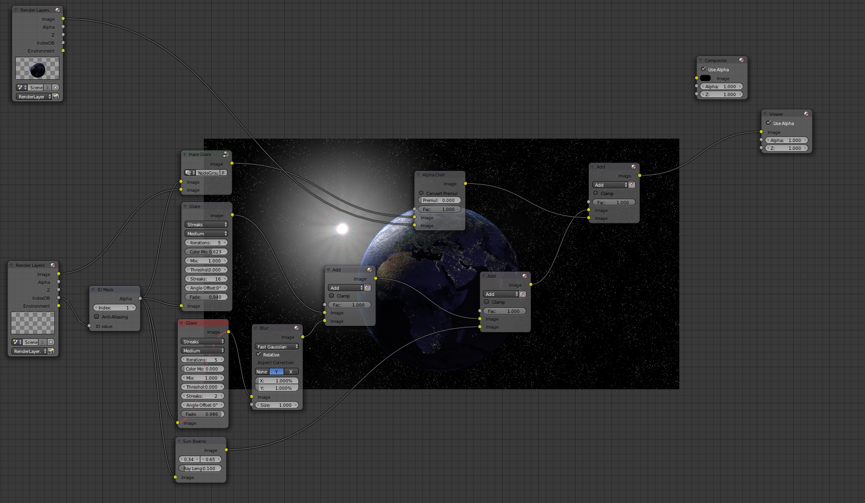Click Streaks 16 field in gray Glare node
Viewport: 865px width, 503px height.
pyautogui.click(x=207, y=279)
